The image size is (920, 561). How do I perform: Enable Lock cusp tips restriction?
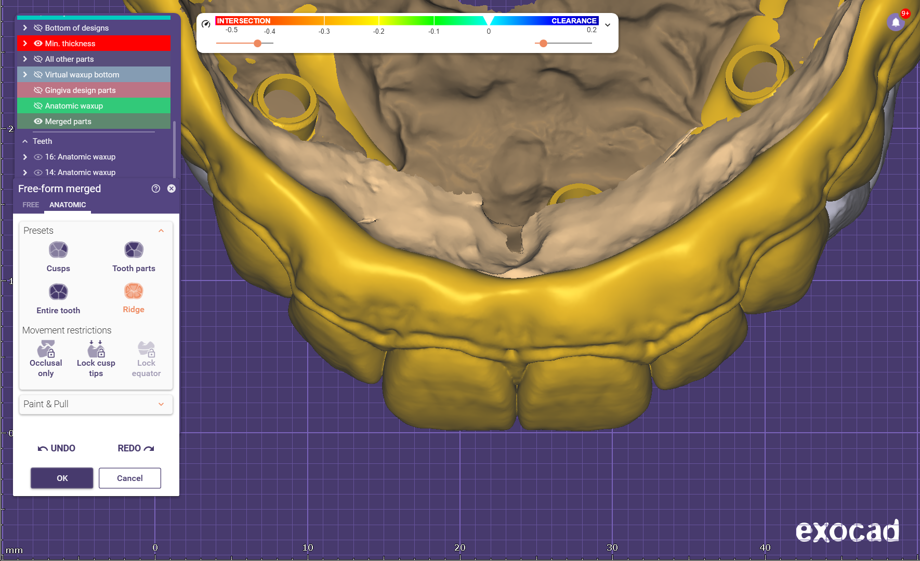(x=96, y=349)
